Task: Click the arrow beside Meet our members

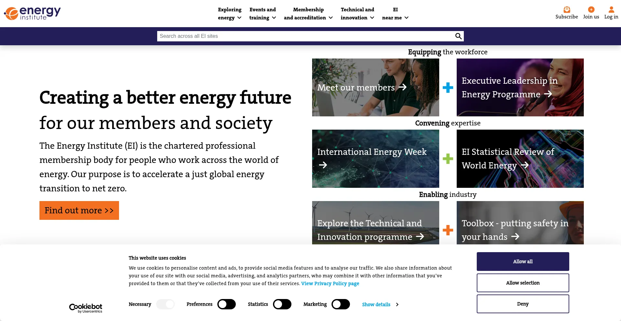Action: 403,87
